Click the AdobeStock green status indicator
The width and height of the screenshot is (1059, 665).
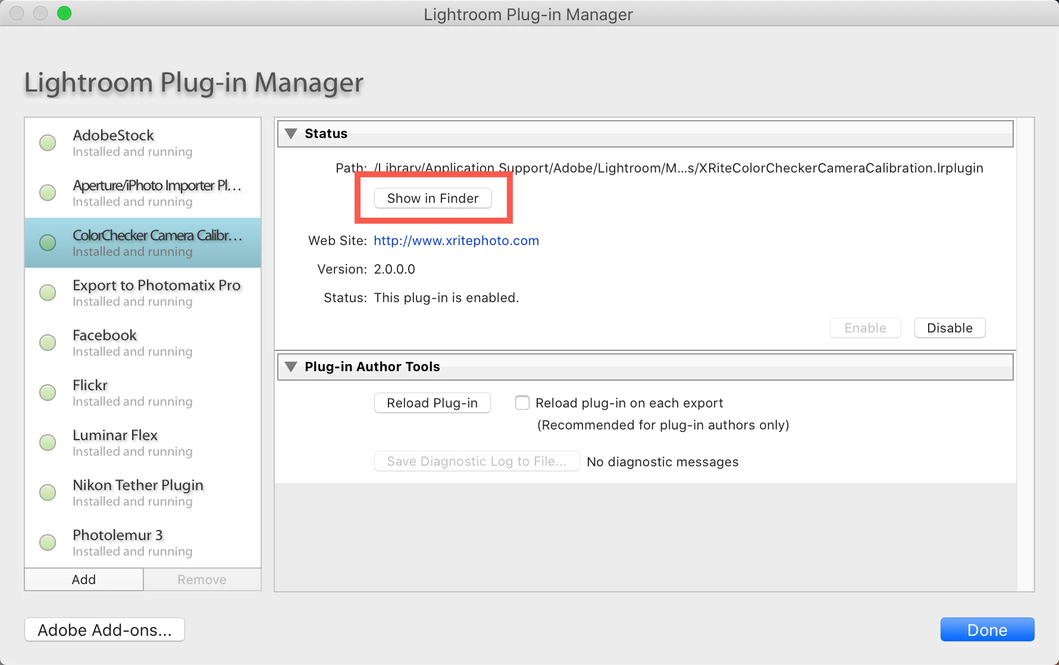point(48,143)
